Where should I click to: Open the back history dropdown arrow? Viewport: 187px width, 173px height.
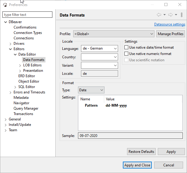pyautogui.click(x=164, y=15)
